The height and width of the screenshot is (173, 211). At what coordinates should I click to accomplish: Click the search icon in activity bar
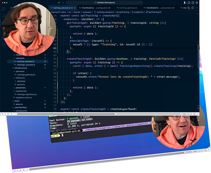point(4,16)
